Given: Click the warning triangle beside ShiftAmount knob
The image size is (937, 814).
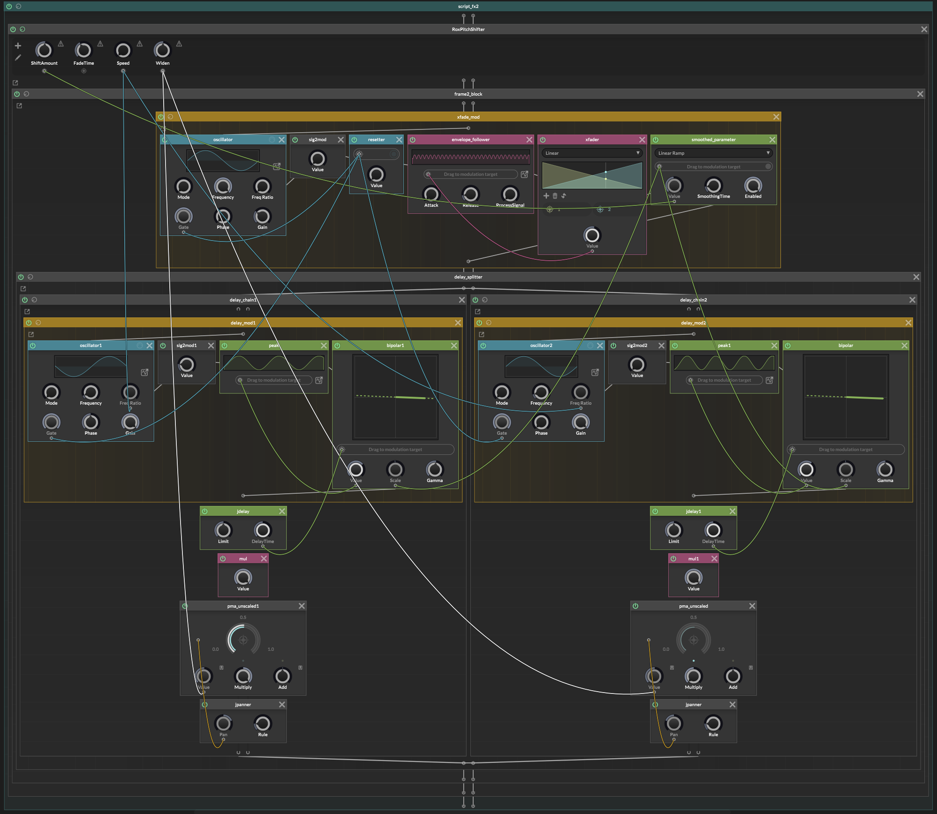Looking at the screenshot, I should [60, 44].
